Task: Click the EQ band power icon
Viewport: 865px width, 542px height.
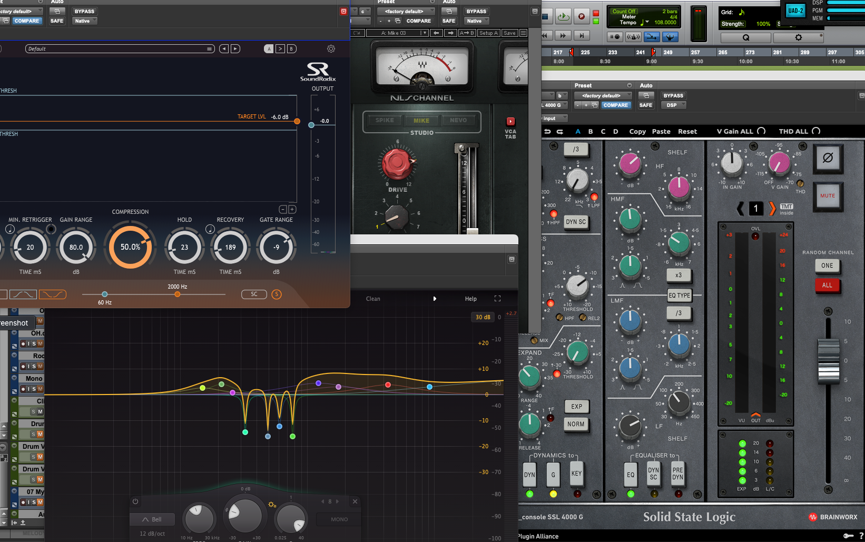Action: coord(135,501)
